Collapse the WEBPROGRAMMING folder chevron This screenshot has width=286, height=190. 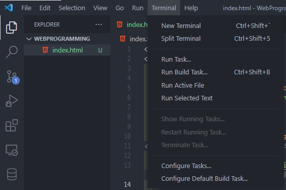coord(29,39)
